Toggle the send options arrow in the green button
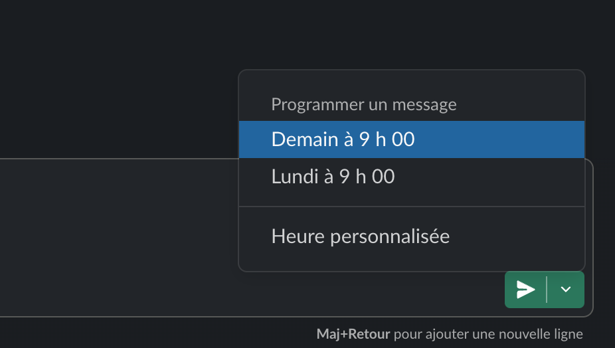This screenshot has width=615, height=348. pos(566,290)
